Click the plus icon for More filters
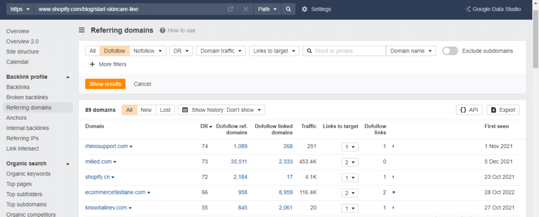 pos(92,64)
